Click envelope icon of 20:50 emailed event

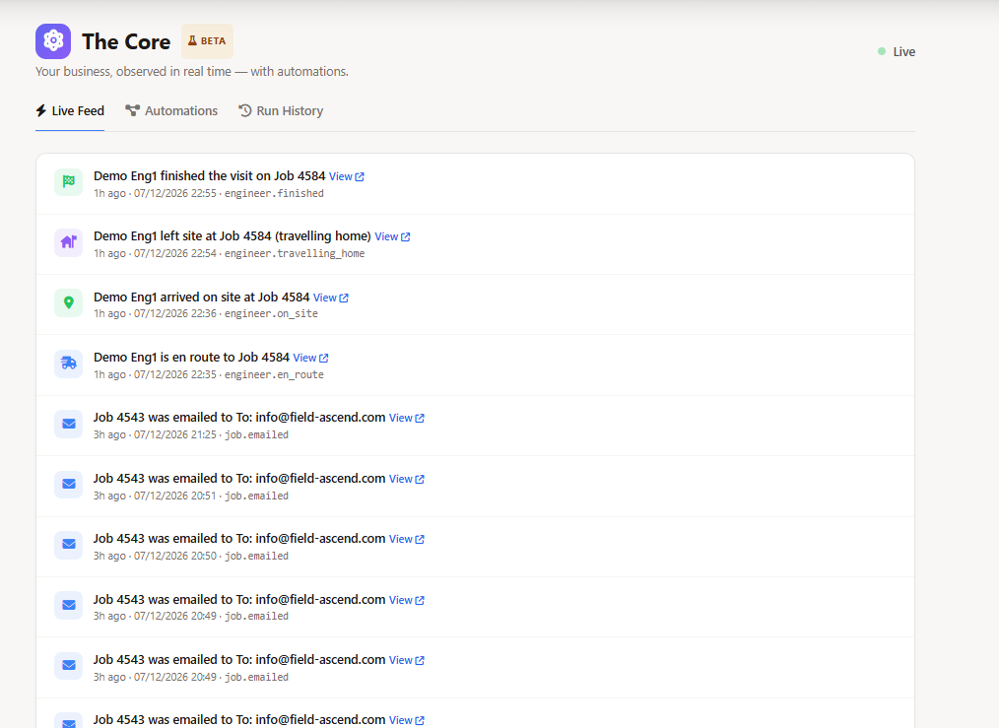pyautogui.click(x=68, y=545)
